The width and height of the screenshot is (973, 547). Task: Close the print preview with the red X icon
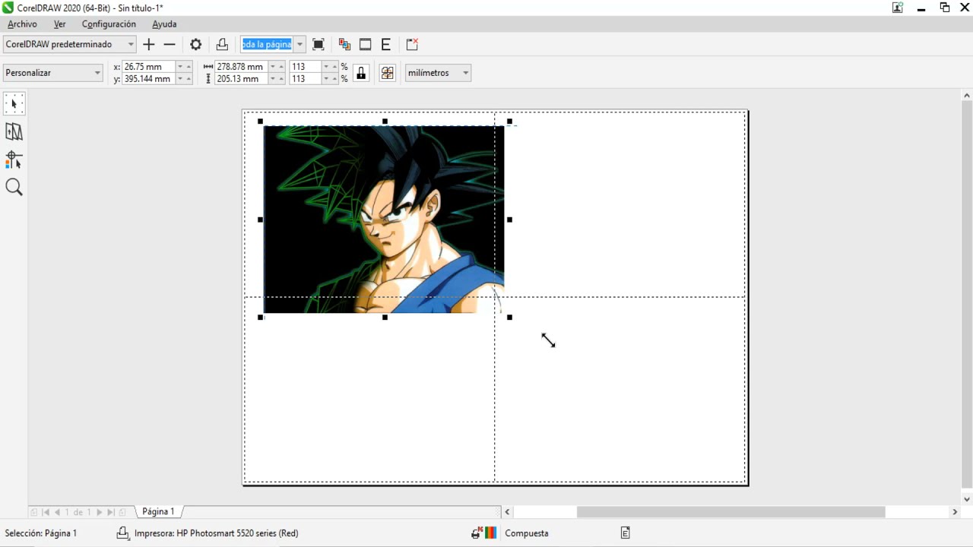pyautogui.click(x=411, y=44)
